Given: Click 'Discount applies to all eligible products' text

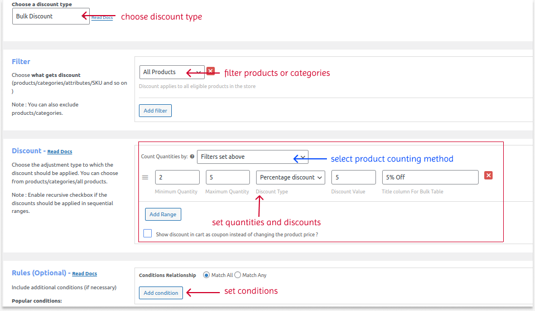Looking at the screenshot, I should coord(197,86).
